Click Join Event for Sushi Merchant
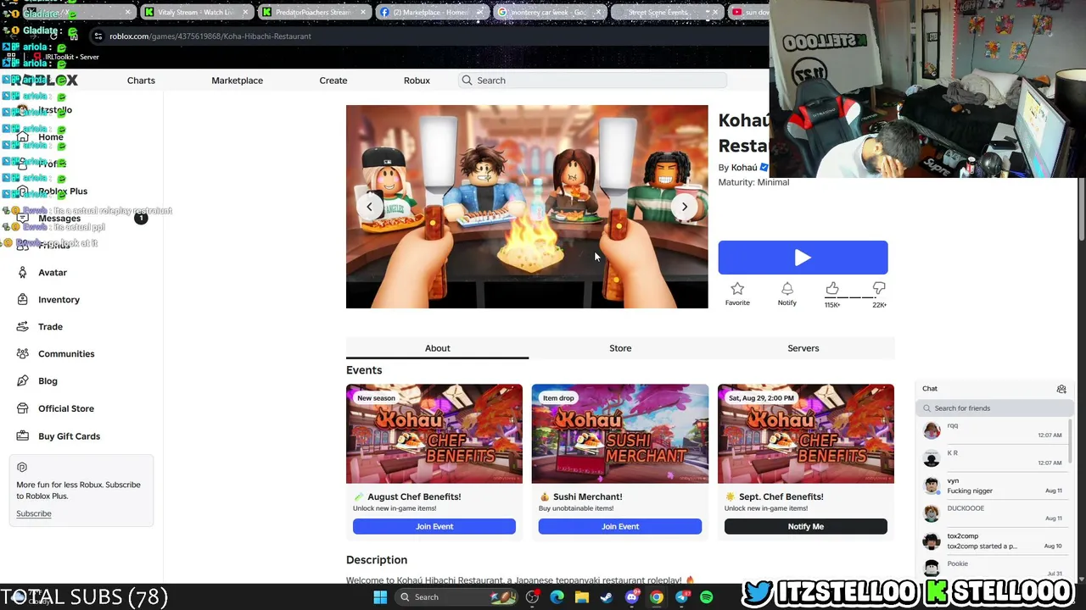This screenshot has width=1086, height=610. pos(620,527)
